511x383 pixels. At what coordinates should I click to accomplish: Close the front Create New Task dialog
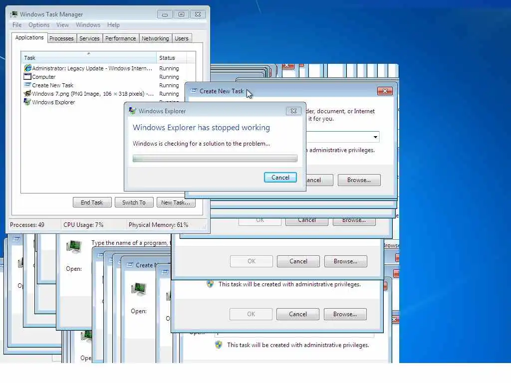(x=385, y=91)
